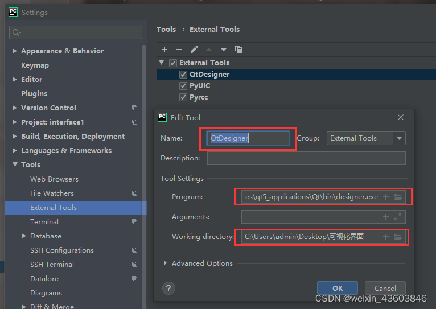Expand Editor settings section
436x309 pixels.
point(15,79)
